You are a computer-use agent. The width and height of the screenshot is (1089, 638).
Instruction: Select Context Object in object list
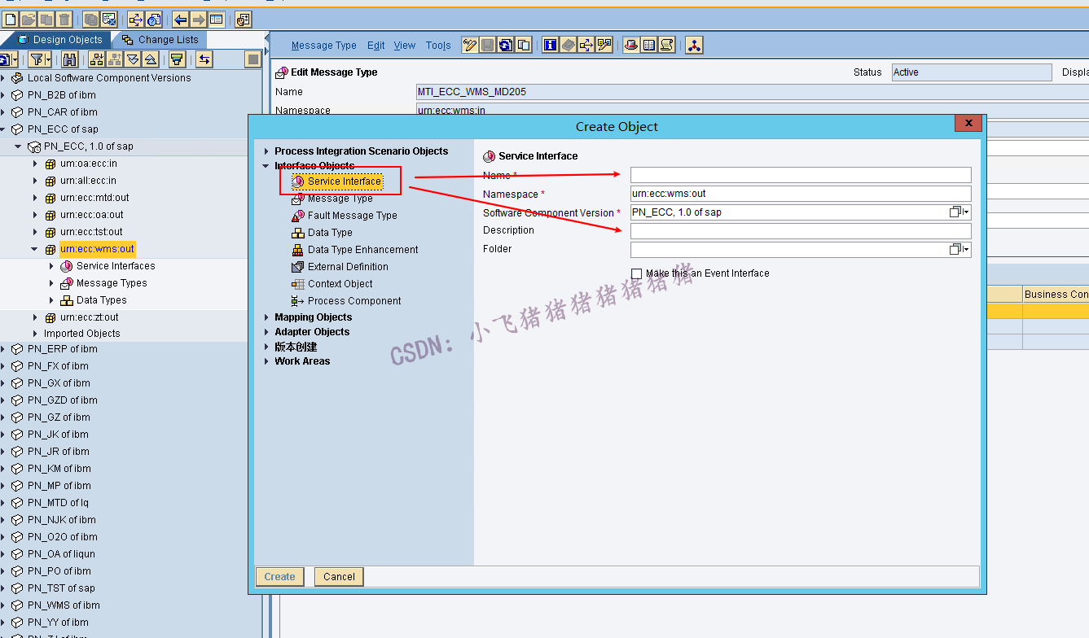coord(340,284)
